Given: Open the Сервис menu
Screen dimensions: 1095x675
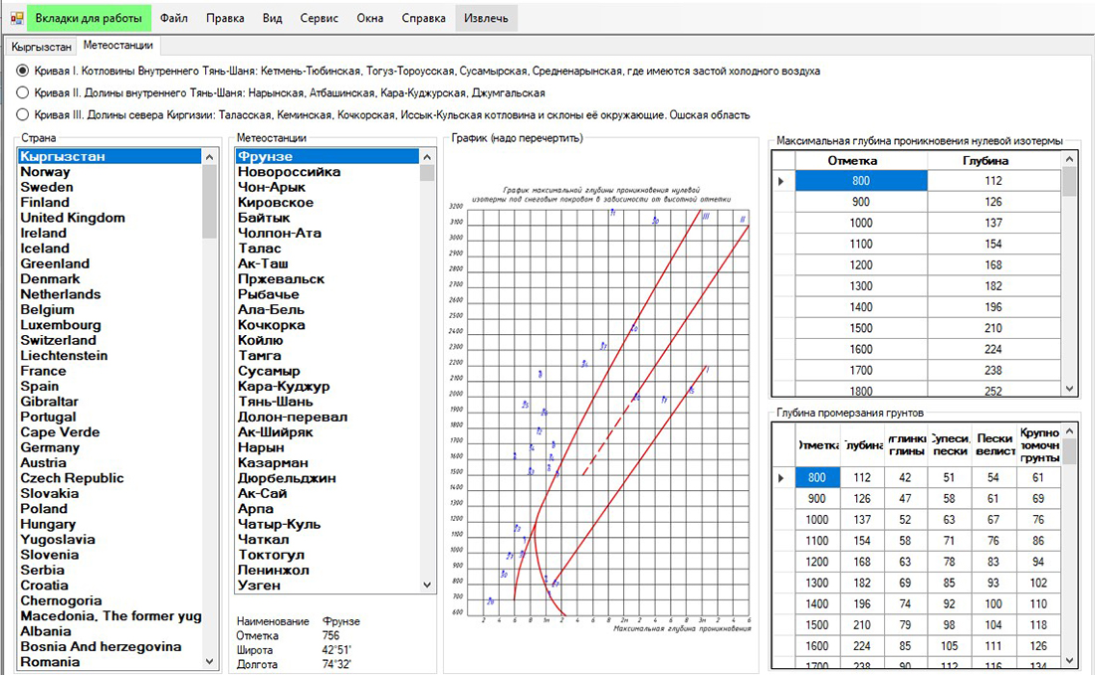Looking at the screenshot, I should [320, 18].
